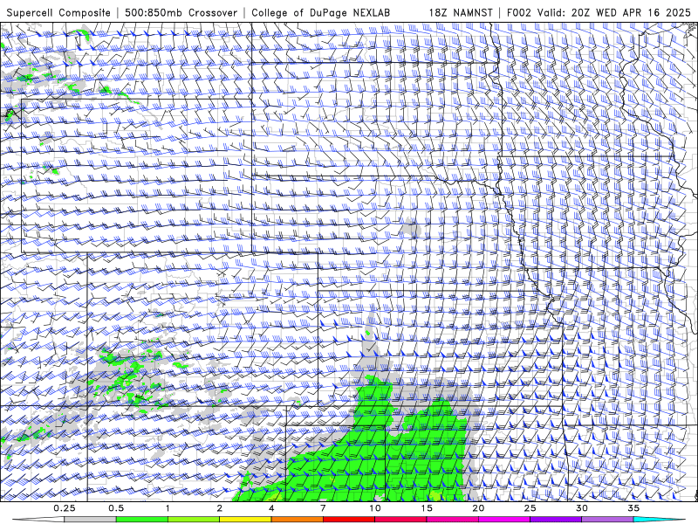Screen dimensions: 698x524
Task: Click the '18Z NAMNST' model run text
Action: (x=461, y=12)
